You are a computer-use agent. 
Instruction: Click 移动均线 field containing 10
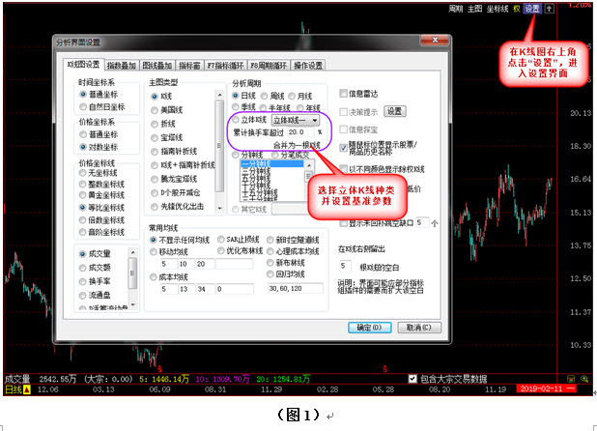point(186,264)
